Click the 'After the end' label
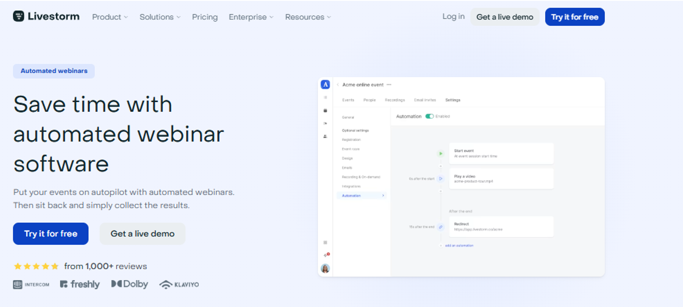Viewport: 683px width, 307px height. 461,211
